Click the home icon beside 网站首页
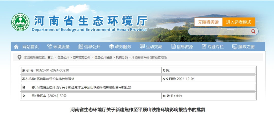274x123 pixels. coord(16,47)
